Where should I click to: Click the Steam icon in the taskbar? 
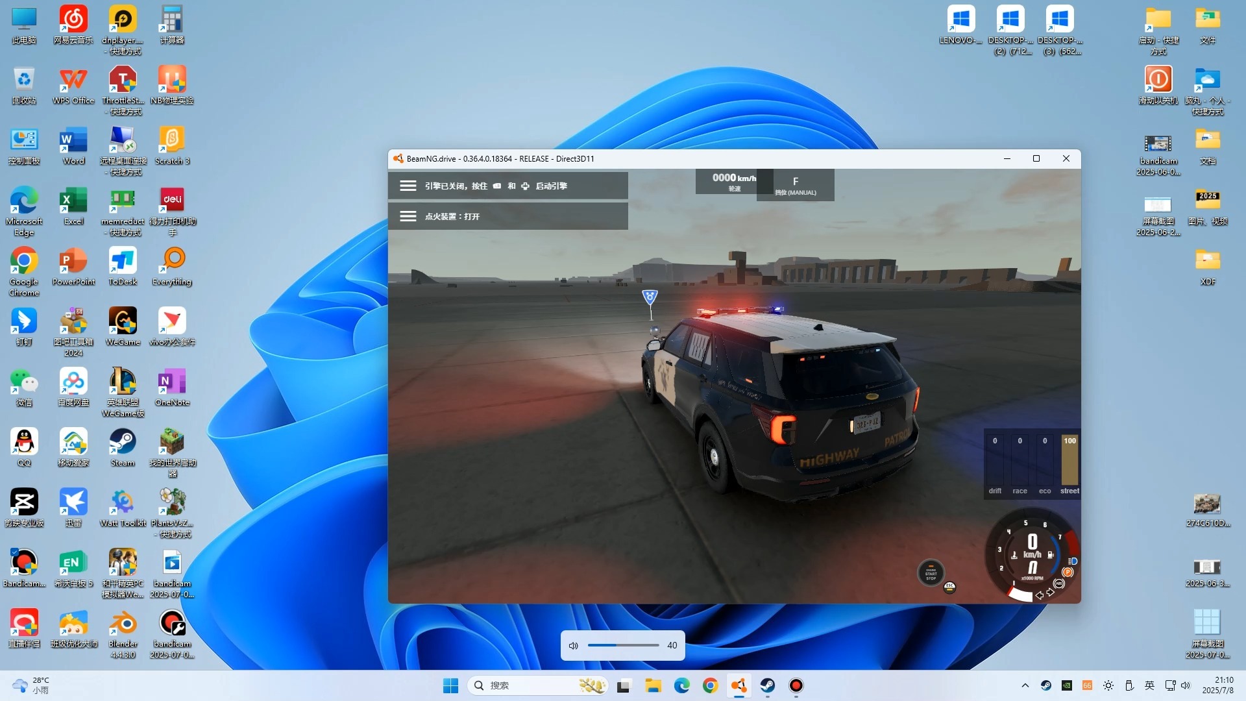[x=767, y=685]
